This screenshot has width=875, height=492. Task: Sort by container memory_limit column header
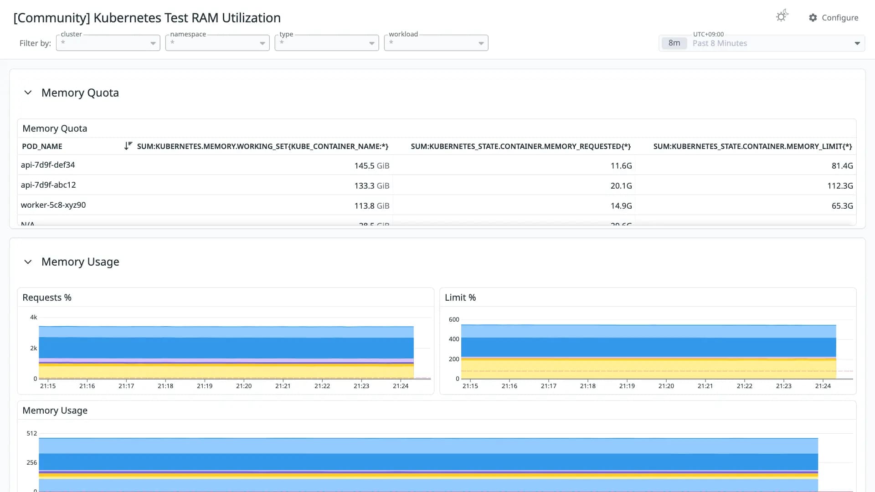click(752, 146)
